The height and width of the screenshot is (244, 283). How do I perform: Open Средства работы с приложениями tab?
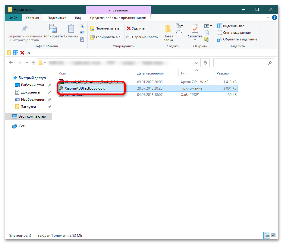tap(118, 18)
